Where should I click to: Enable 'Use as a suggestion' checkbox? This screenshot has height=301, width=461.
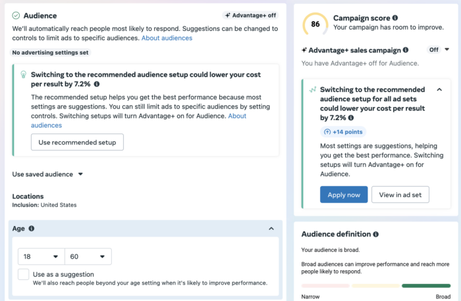point(24,274)
